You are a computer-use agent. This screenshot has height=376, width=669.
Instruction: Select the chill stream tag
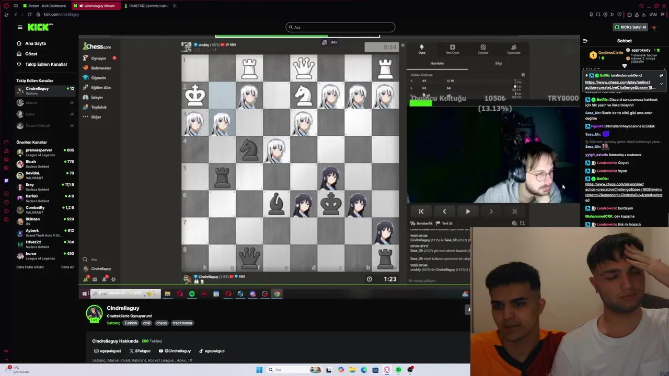(x=146, y=323)
